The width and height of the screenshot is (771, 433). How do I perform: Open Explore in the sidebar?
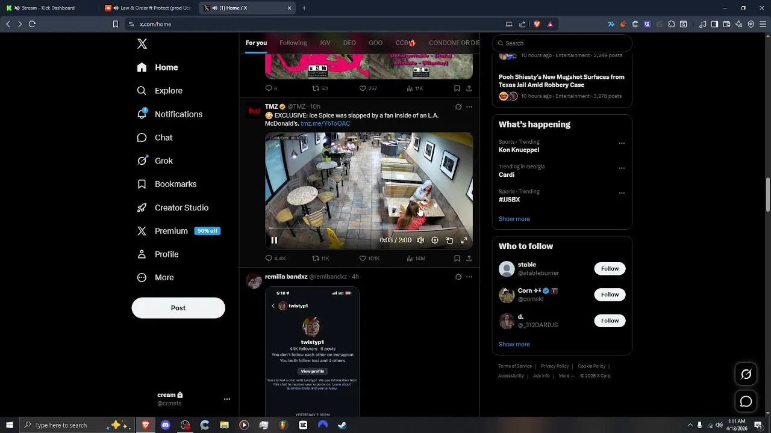tap(160, 91)
